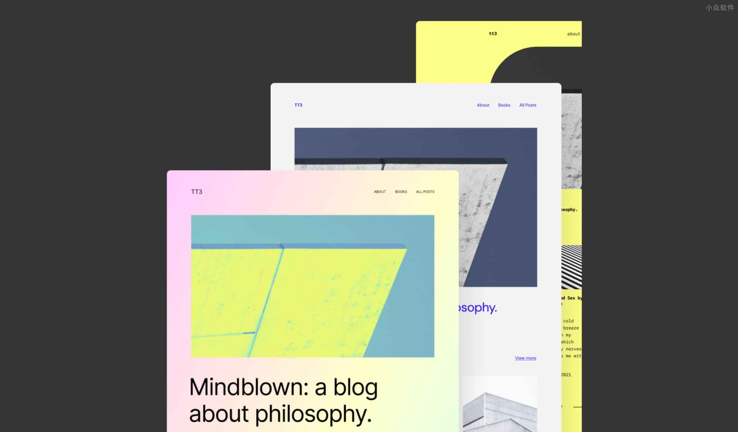Click All Posts in gradient theme navbar

pos(425,192)
